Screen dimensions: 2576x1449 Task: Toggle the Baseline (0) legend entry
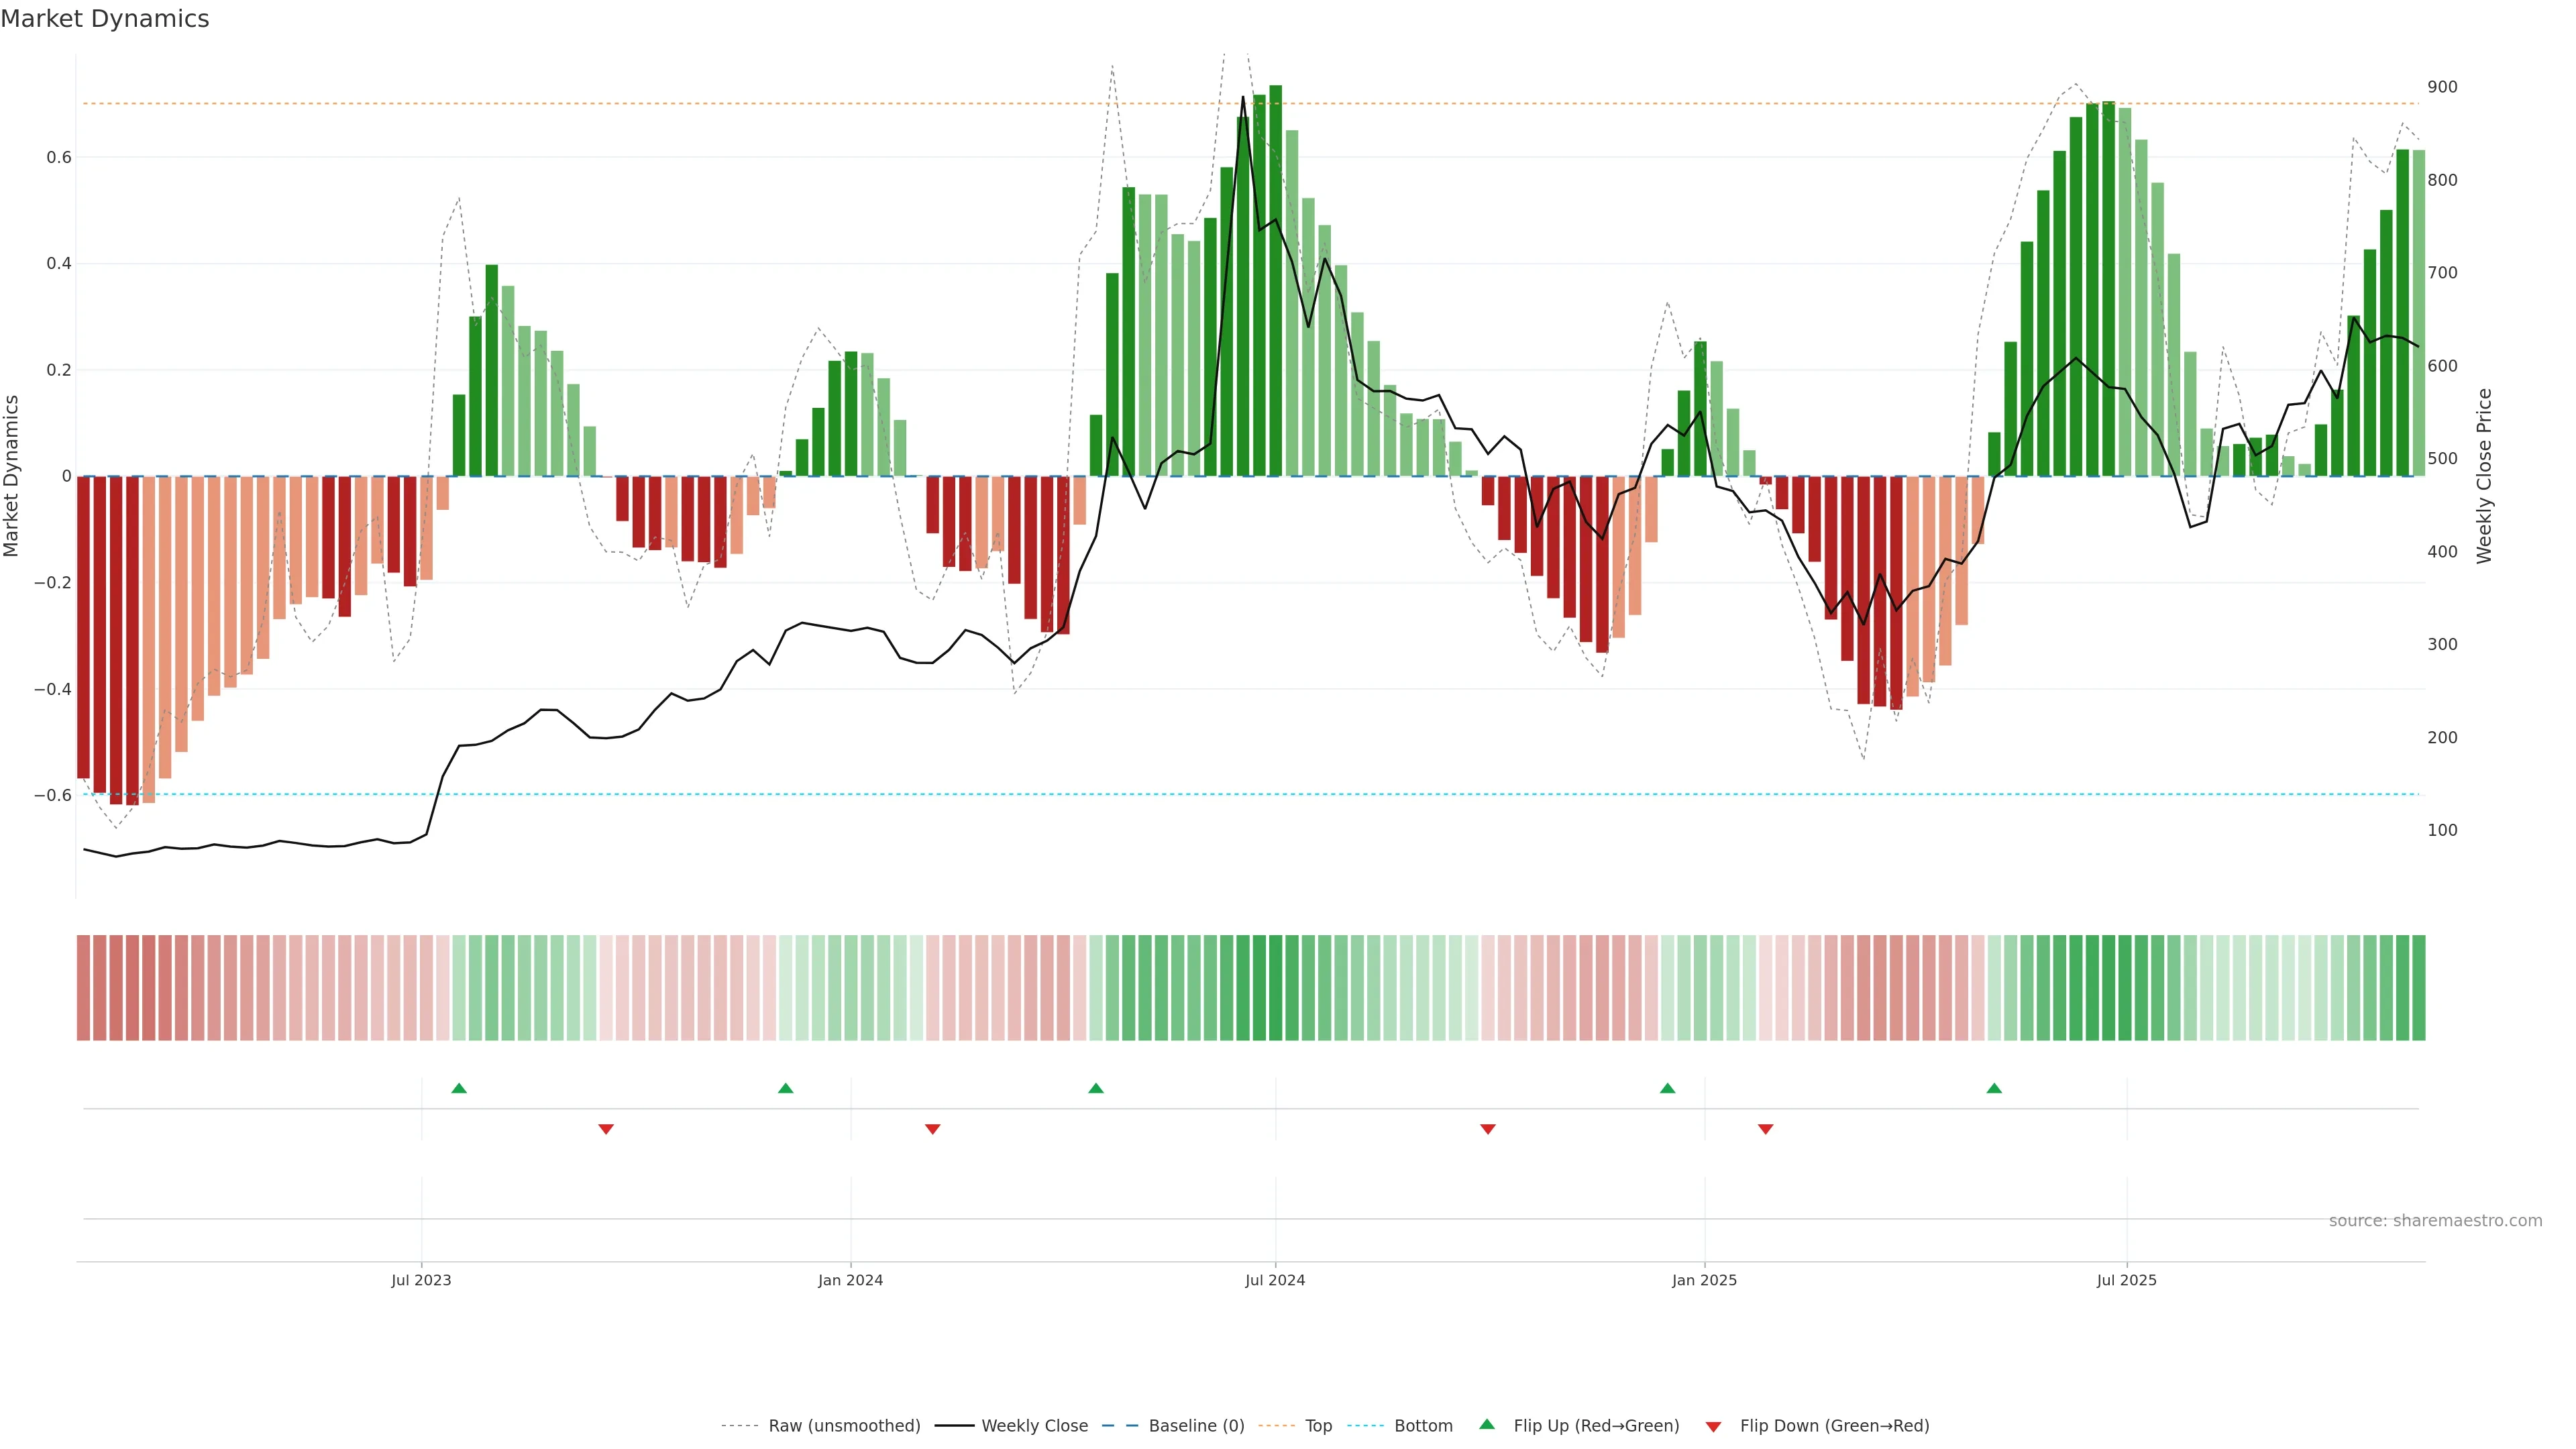click(1196, 1426)
